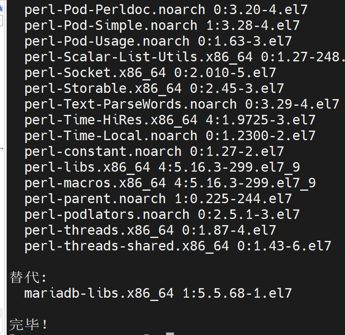Point at the perl-Storable.x86_64 line
Viewport: 345px width, 335px height.
[154, 88]
